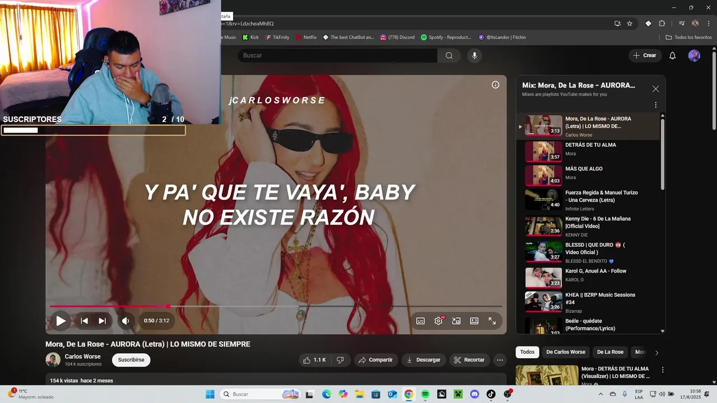This screenshot has height=403, width=717.
Task: Click the Descargar download button
Action: 423,360
